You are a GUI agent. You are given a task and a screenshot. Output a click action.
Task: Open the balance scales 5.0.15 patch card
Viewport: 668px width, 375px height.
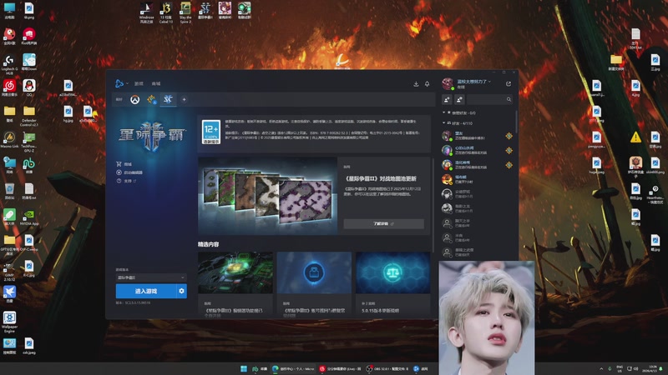click(x=392, y=272)
